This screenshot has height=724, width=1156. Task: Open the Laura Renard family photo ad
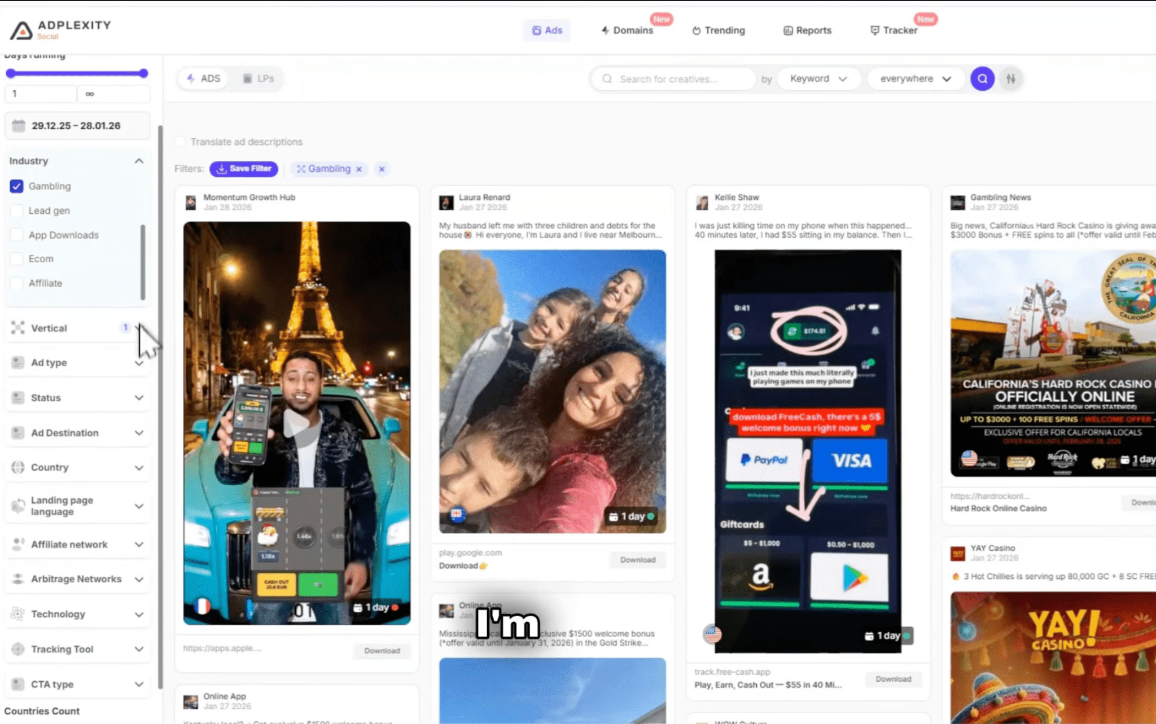point(553,392)
